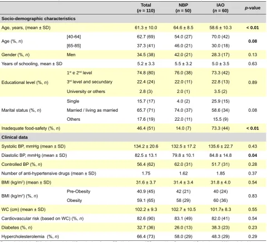Click the value '38.3 (23)'
Viewport: 267px width, 242px height.
(220, 228)
